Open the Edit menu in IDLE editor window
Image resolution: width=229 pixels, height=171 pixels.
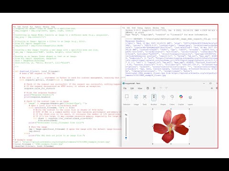tap(19, 27)
